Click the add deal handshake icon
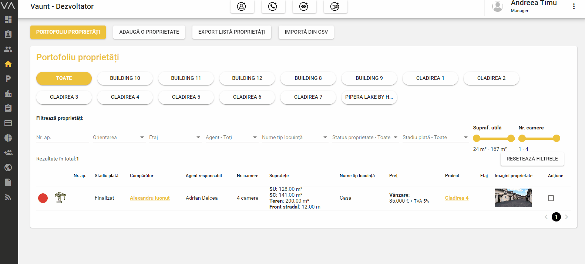The height and width of the screenshot is (264, 585). point(335,6)
